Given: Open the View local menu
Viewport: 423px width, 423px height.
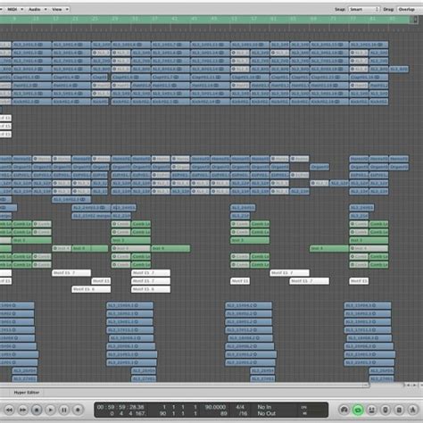Looking at the screenshot, I should [61, 10].
